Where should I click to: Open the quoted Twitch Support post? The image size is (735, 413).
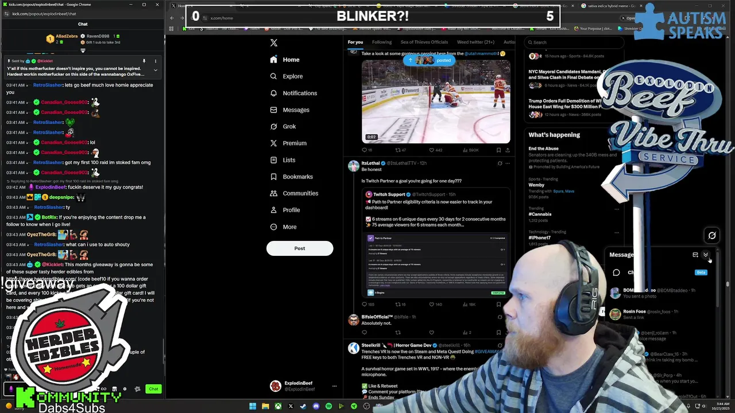tap(436, 243)
